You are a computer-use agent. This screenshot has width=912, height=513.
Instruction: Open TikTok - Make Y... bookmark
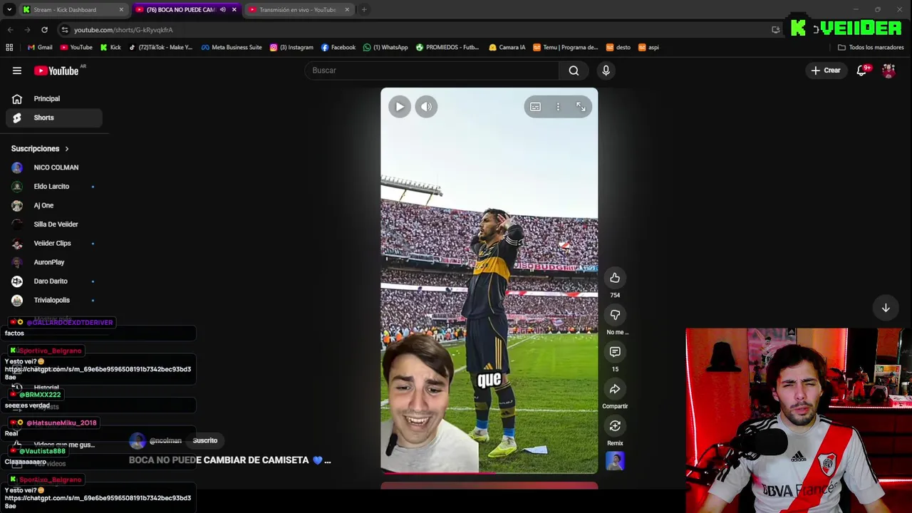(x=160, y=48)
